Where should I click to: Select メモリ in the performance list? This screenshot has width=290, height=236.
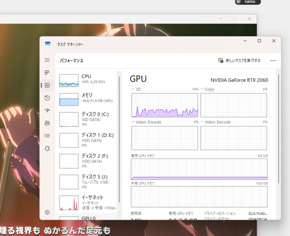(86, 98)
